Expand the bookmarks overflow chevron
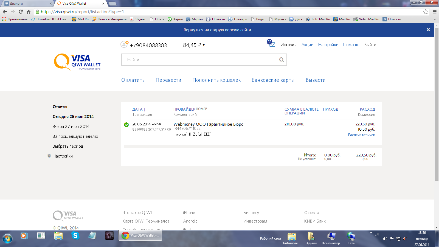Viewport: 439px width, 247px height. [434, 19]
